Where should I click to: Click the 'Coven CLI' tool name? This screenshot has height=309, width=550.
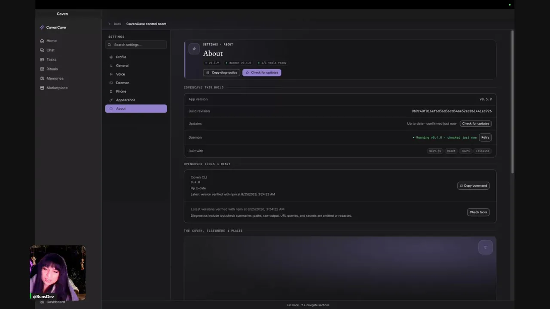click(199, 177)
